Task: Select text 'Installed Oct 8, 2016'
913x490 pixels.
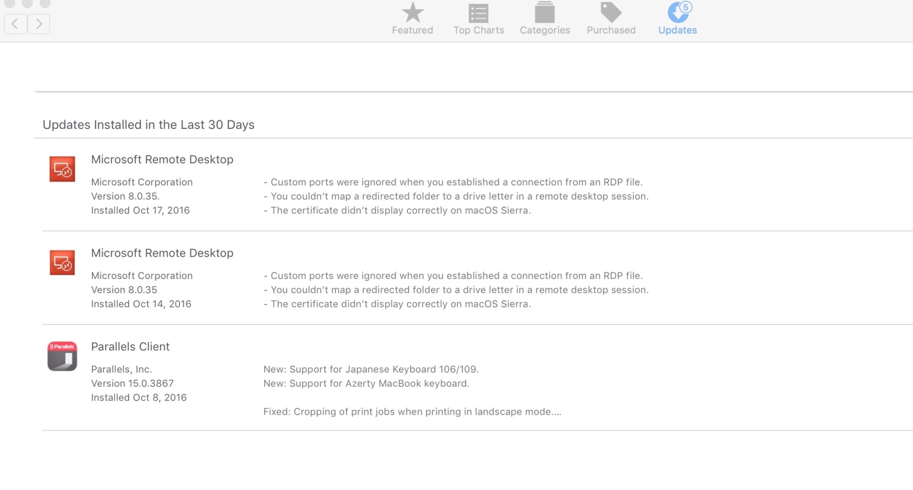Action: pos(139,398)
